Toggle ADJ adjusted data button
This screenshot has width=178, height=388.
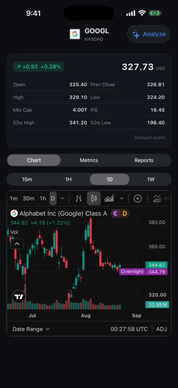point(162,329)
